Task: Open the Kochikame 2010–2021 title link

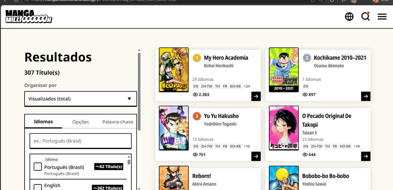Action: (x=340, y=58)
